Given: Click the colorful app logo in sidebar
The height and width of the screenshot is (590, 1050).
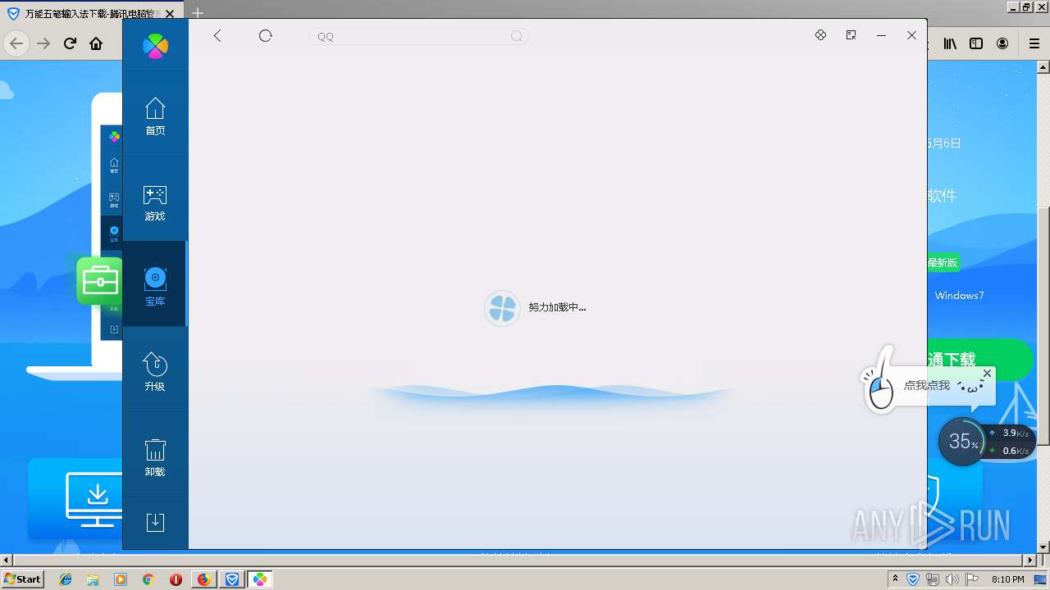Looking at the screenshot, I should coord(155,46).
